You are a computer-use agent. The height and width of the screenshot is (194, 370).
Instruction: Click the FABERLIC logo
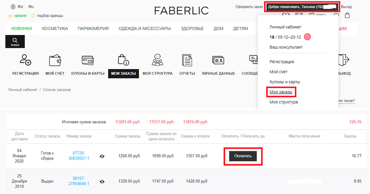coord(181,11)
